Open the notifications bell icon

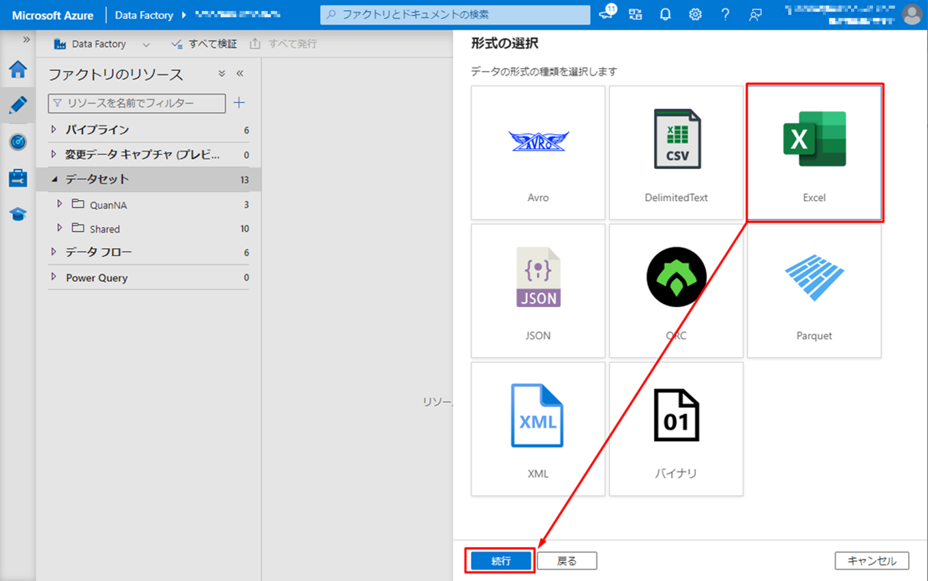pos(665,14)
